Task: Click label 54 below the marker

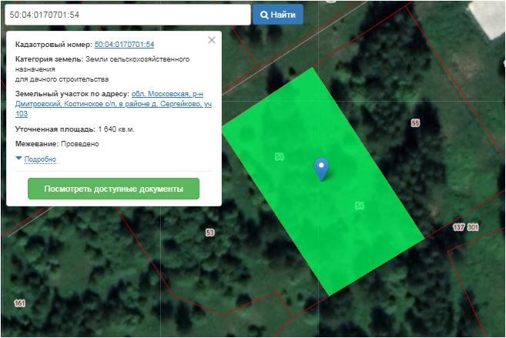Action: (x=359, y=206)
